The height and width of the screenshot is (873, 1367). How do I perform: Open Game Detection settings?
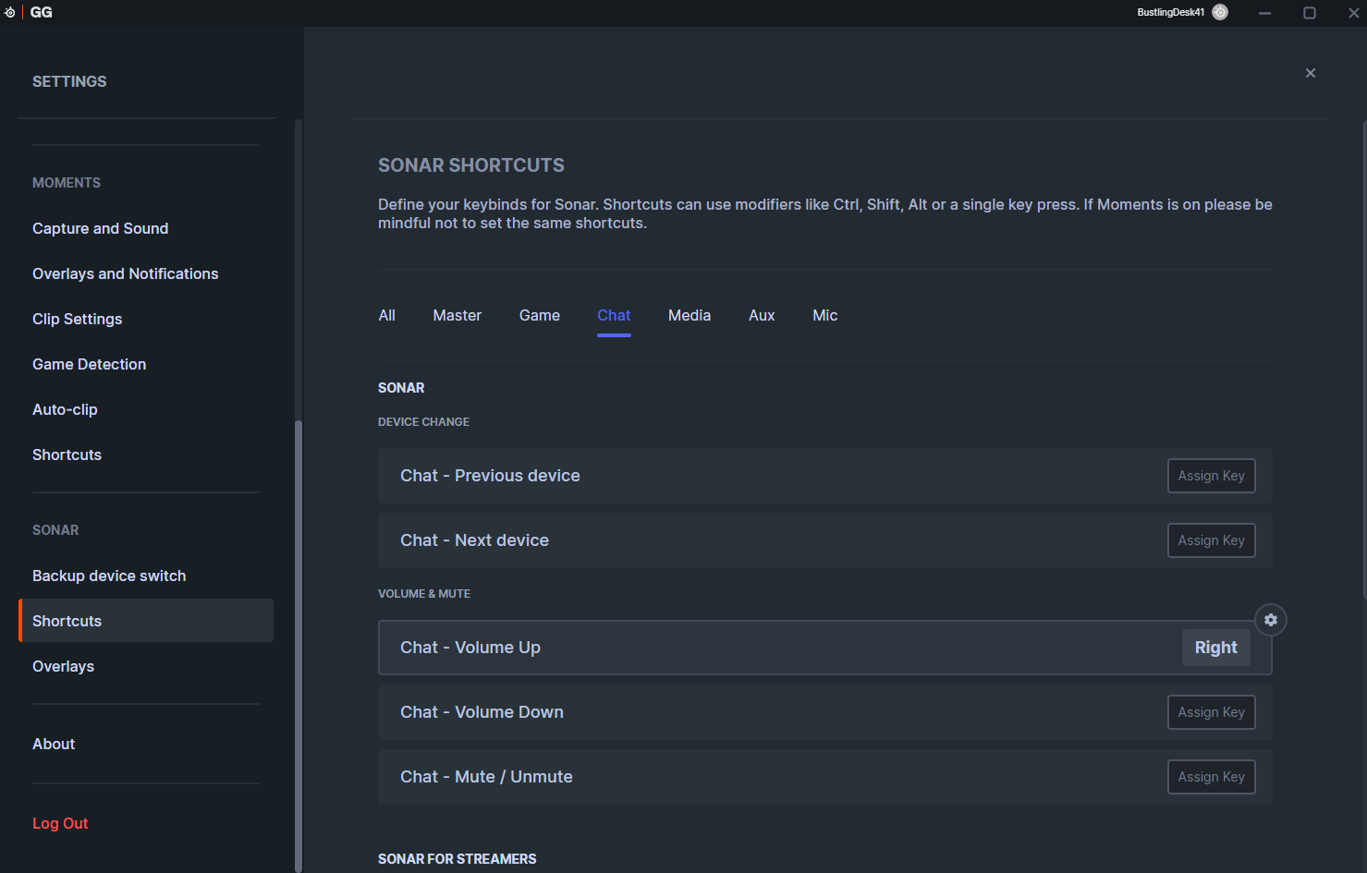click(x=90, y=364)
